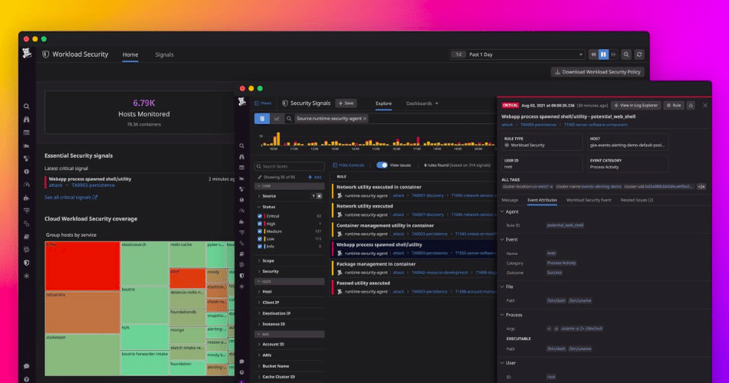Remove the Source:runtime-security-agent filter chip

click(x=365, y=119)
